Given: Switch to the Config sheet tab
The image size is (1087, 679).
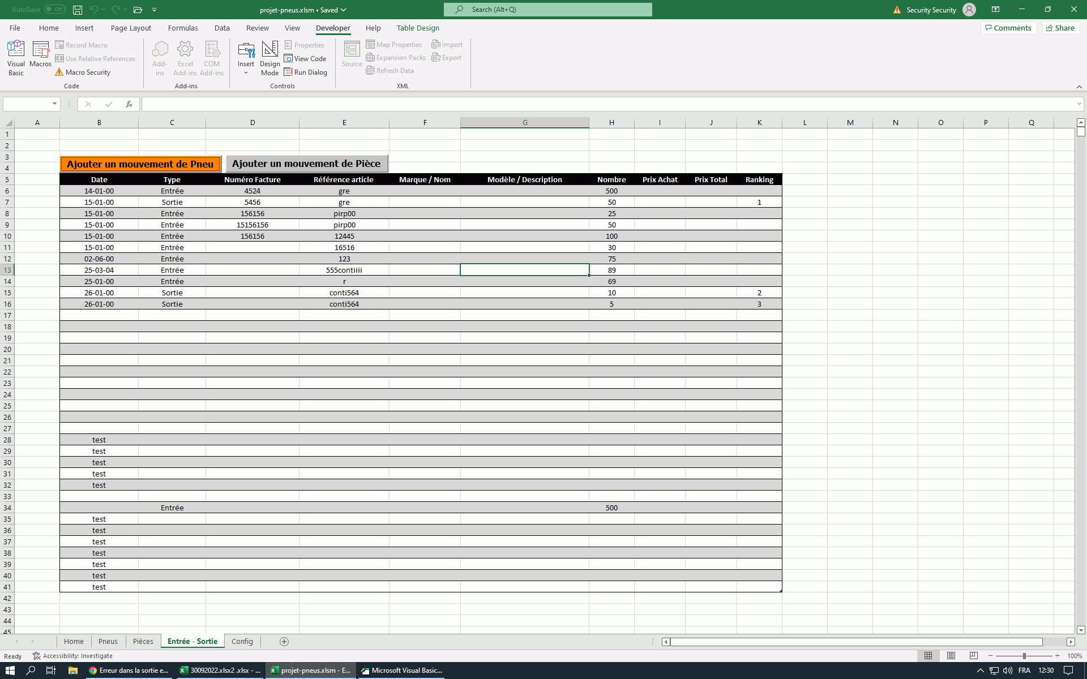Looking at the screenshot, I should 242,641.
